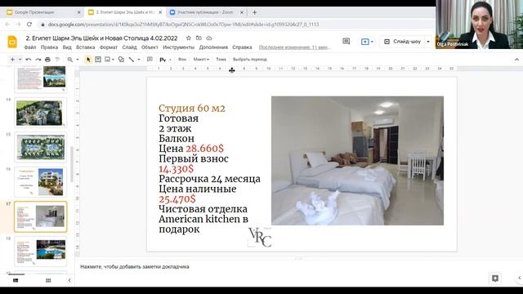Switch to the Zoom participant tab
This screenshot has width=523, height=294.
click(205, 12)
